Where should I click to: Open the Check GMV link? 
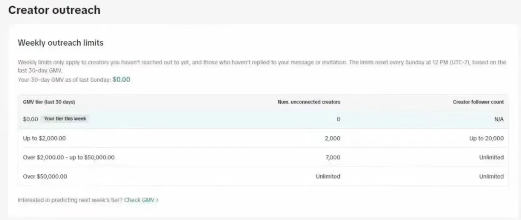[x=139, y=200]
